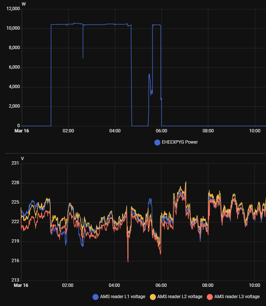Click the L3 voltage low near 216 V

coord(128,261)
